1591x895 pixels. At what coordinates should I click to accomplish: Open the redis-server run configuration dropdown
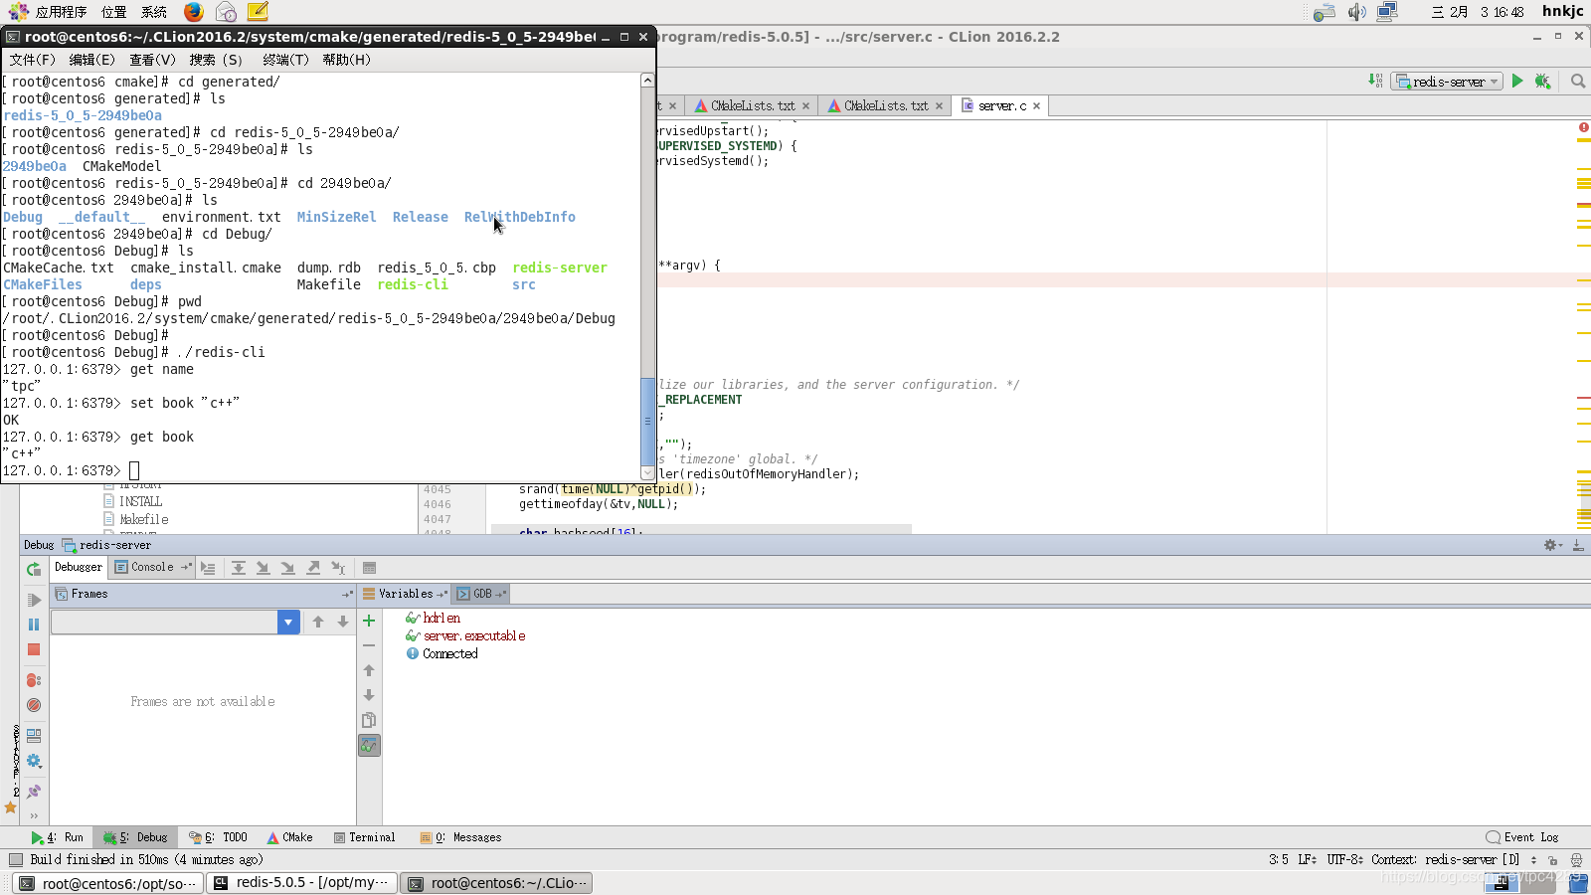pos(1447,82)
